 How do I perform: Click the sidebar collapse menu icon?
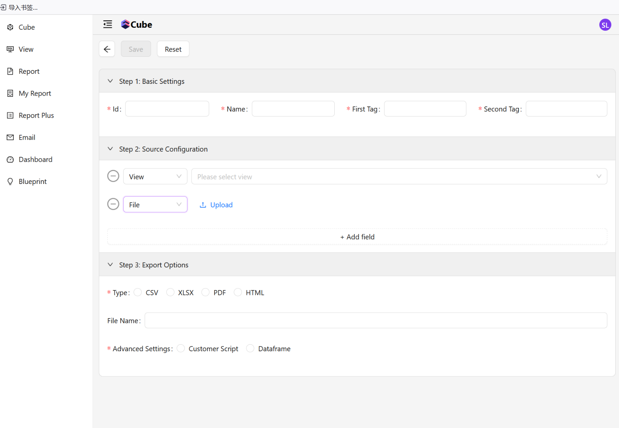(108, 24)
